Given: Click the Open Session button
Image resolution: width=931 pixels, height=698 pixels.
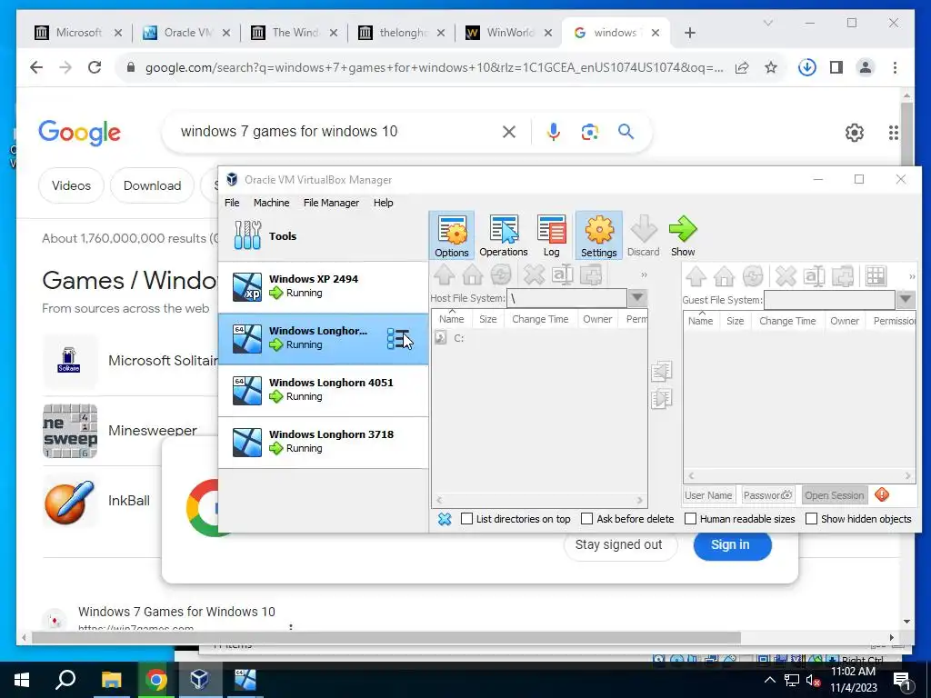Looking at the screenshot, I should point(835,495).
